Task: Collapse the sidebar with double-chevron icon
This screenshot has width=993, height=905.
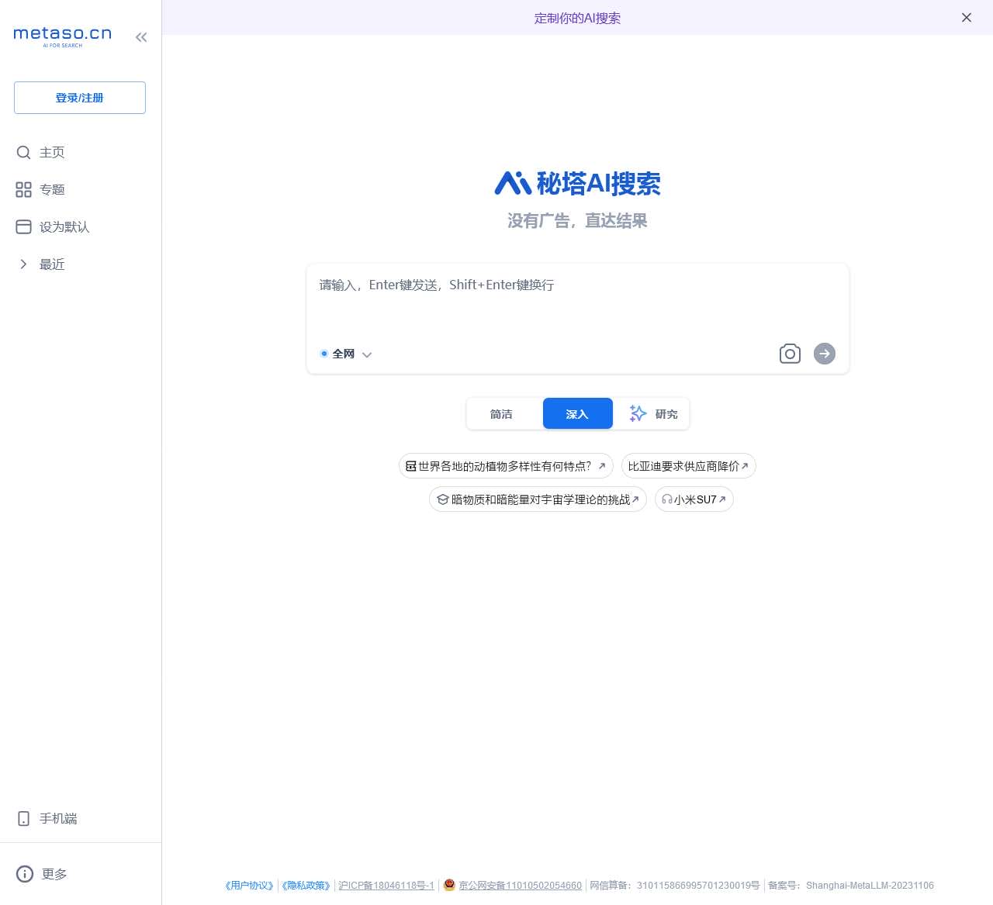Action: [141, 37]
